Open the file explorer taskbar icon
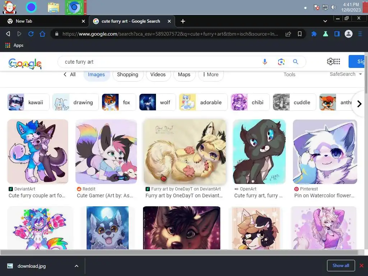 point(54,8)
